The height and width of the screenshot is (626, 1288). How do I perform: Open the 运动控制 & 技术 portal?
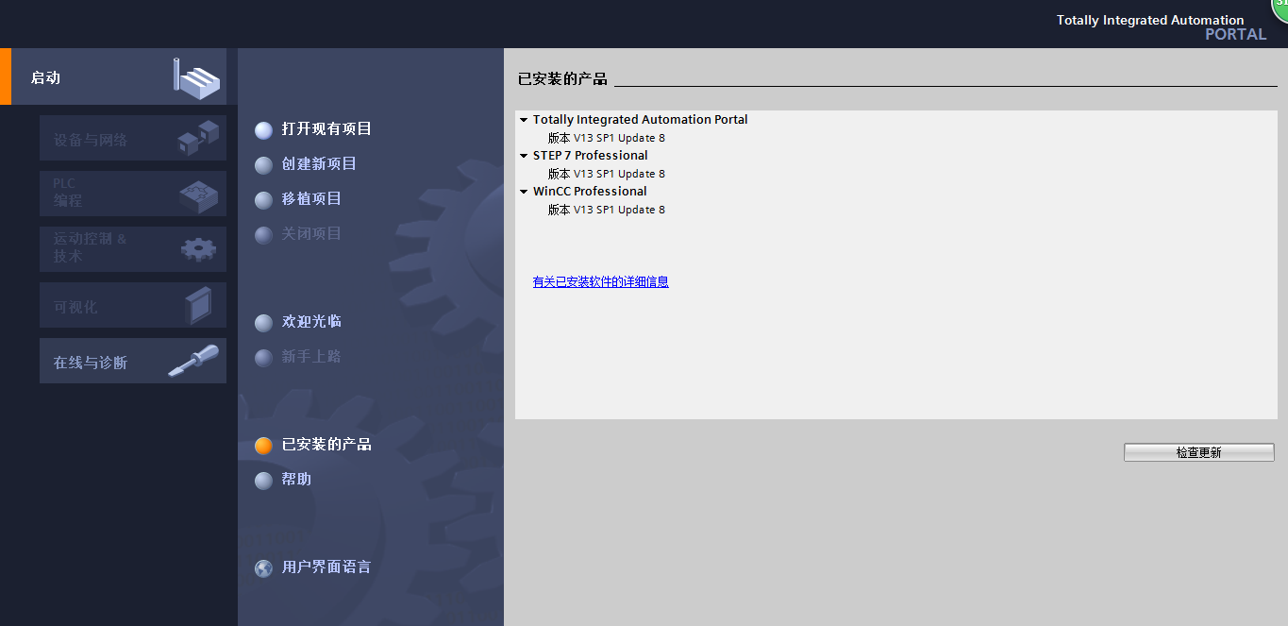133,249
